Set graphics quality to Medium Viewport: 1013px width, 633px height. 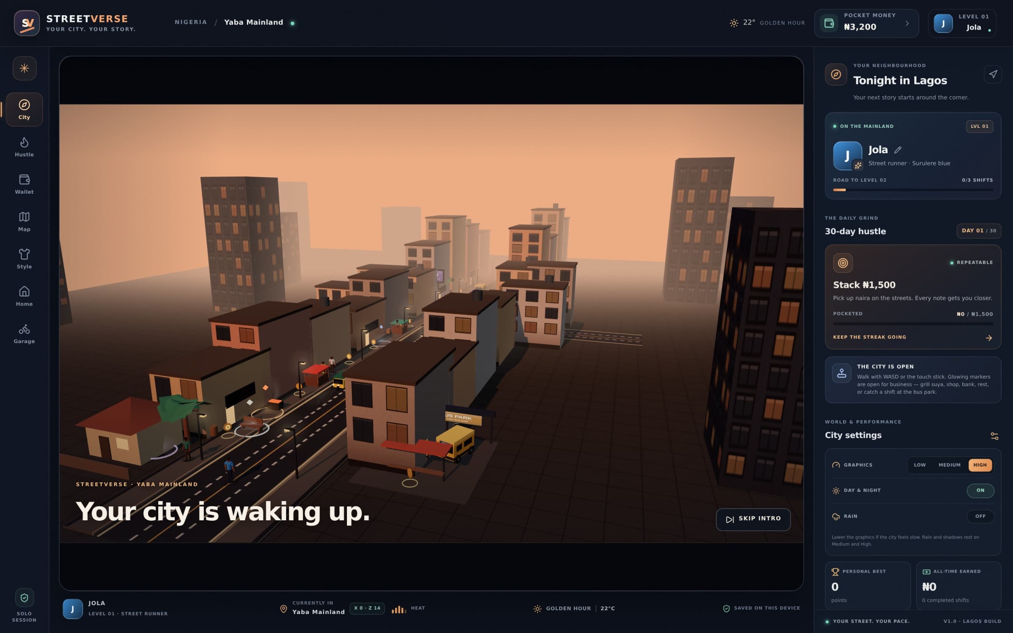click(949, 465)
